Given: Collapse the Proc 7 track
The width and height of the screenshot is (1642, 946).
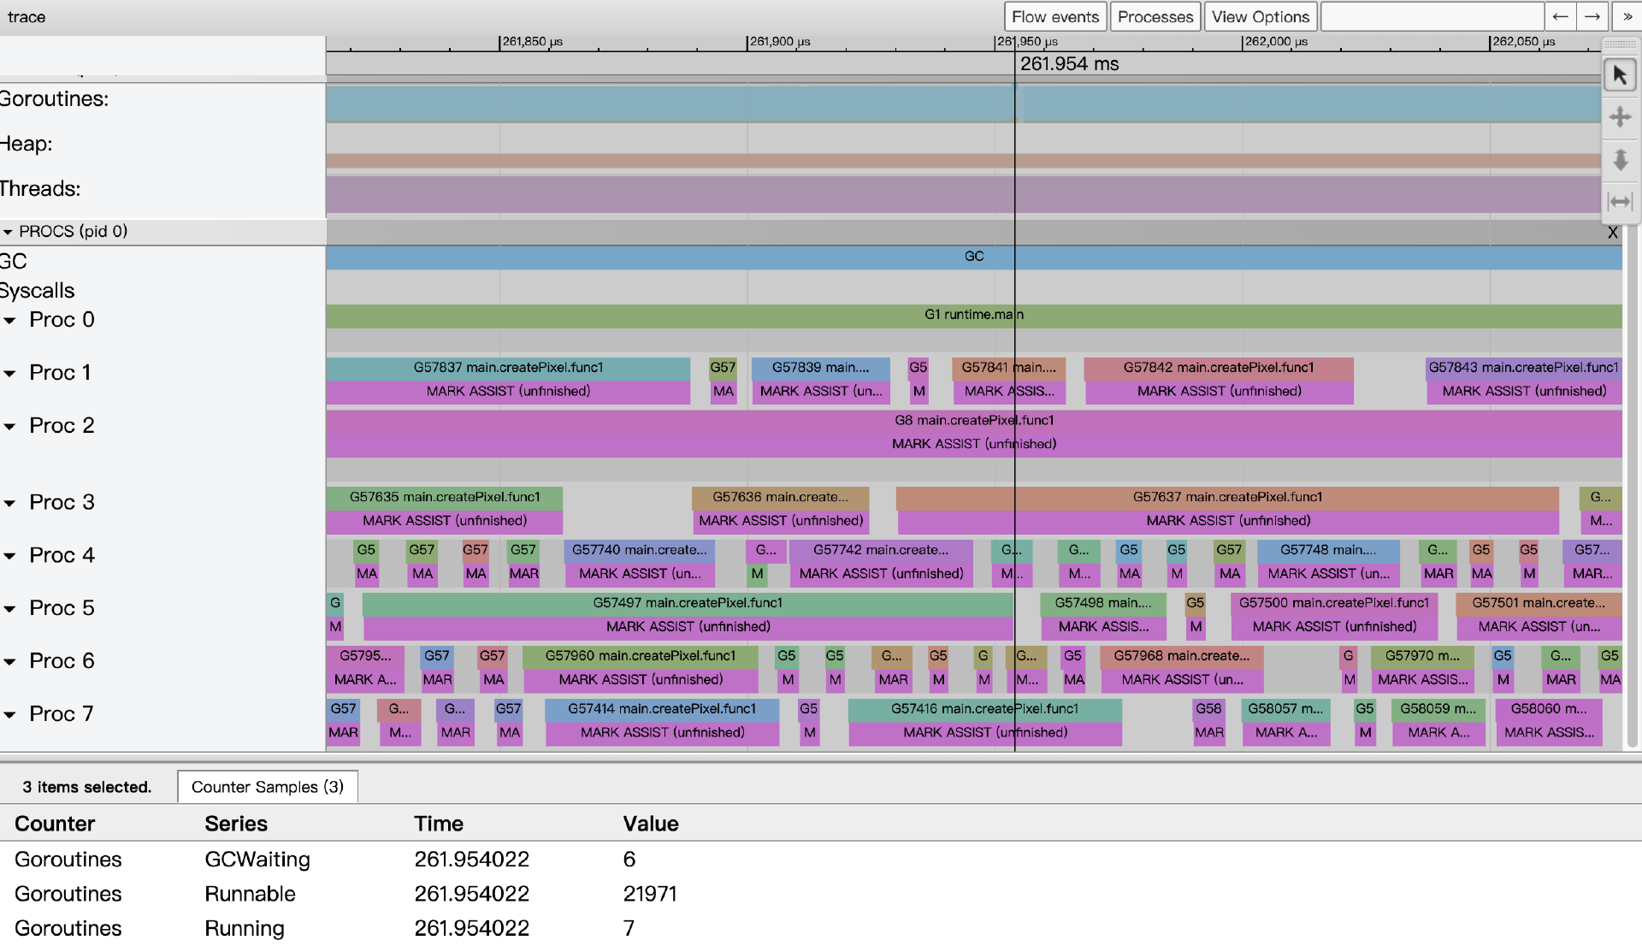Looking at the screenshot, I should [10, 714].
